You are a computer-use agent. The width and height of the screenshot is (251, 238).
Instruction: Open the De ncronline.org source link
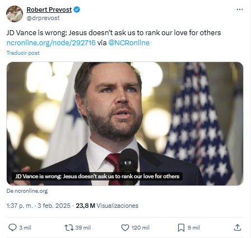point(27,191)
